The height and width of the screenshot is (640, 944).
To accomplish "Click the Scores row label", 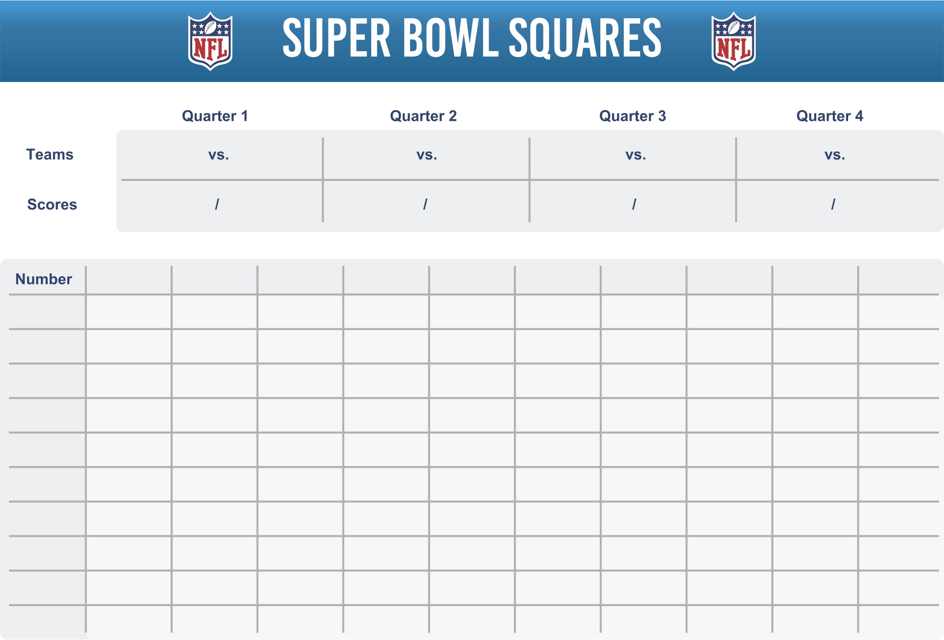I will point(52,204).
